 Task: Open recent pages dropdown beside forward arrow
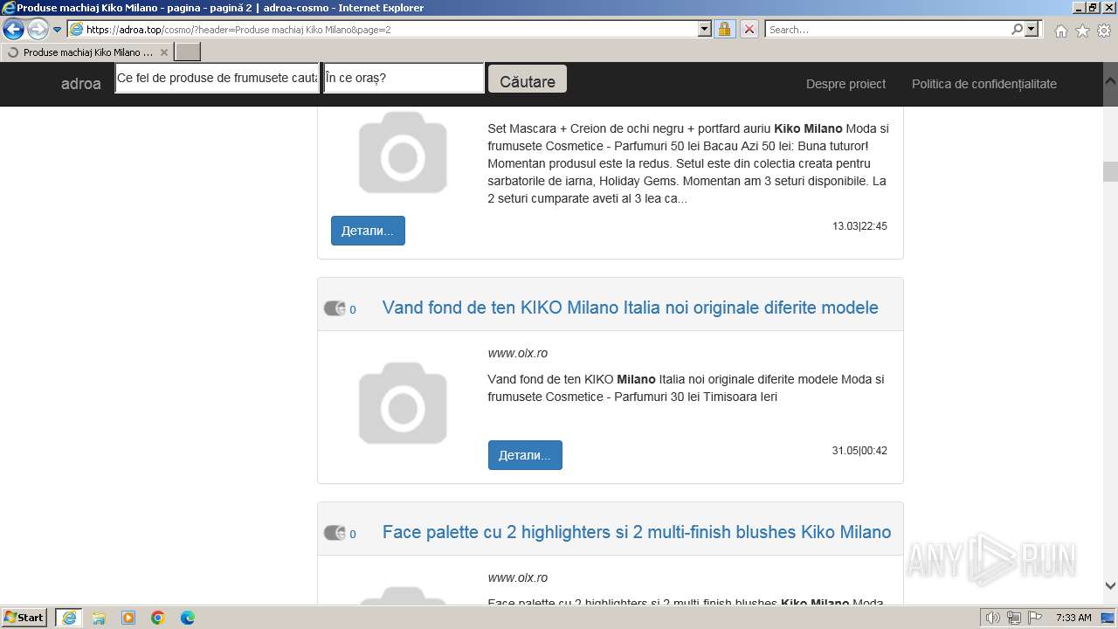[x=58, y=30]
